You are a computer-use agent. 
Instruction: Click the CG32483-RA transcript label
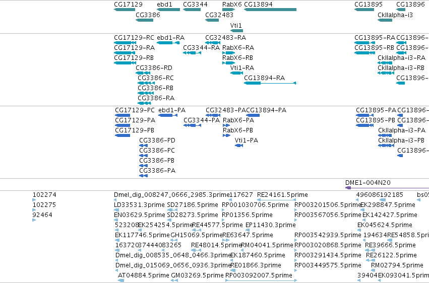click(x=225, y=37)
